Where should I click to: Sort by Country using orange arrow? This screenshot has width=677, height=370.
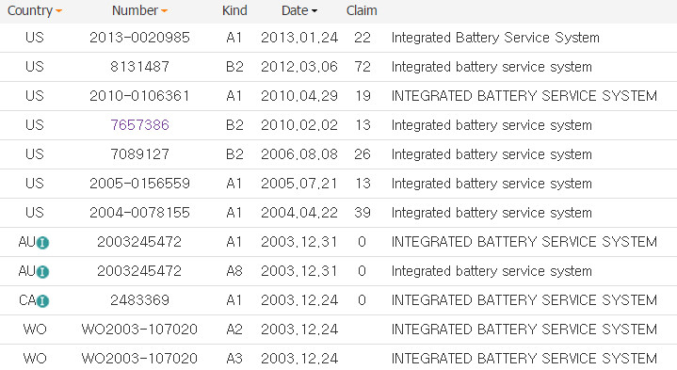[58, 11]
